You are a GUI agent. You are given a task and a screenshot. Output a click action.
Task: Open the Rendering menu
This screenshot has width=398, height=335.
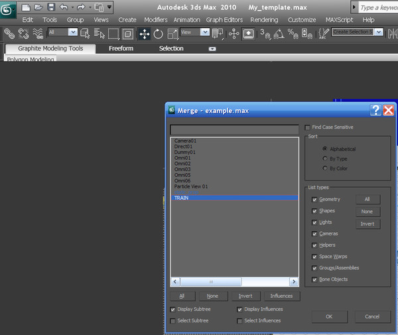264,20
